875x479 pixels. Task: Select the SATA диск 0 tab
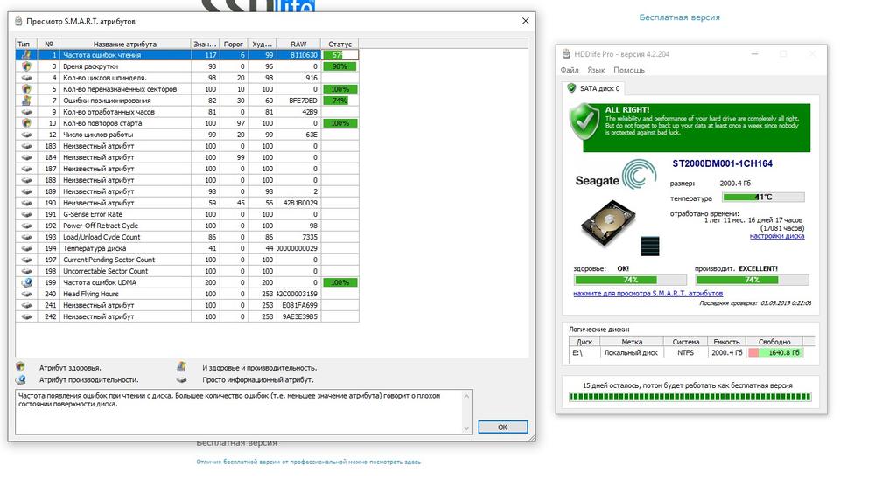594,88
